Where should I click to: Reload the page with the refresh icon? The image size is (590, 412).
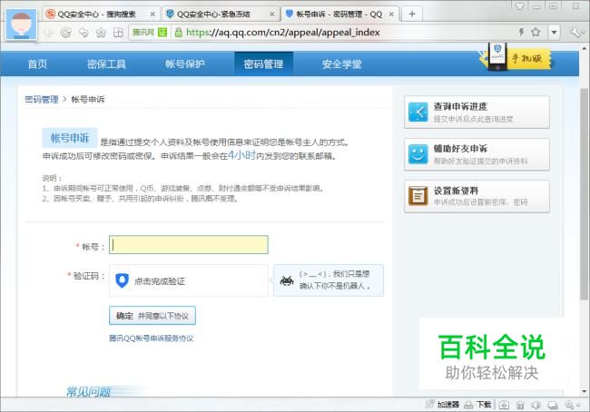coord(66,33)
